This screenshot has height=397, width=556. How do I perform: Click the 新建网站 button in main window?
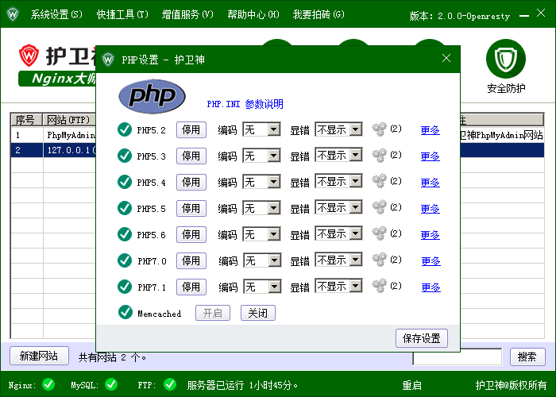[x=39, y=356]
